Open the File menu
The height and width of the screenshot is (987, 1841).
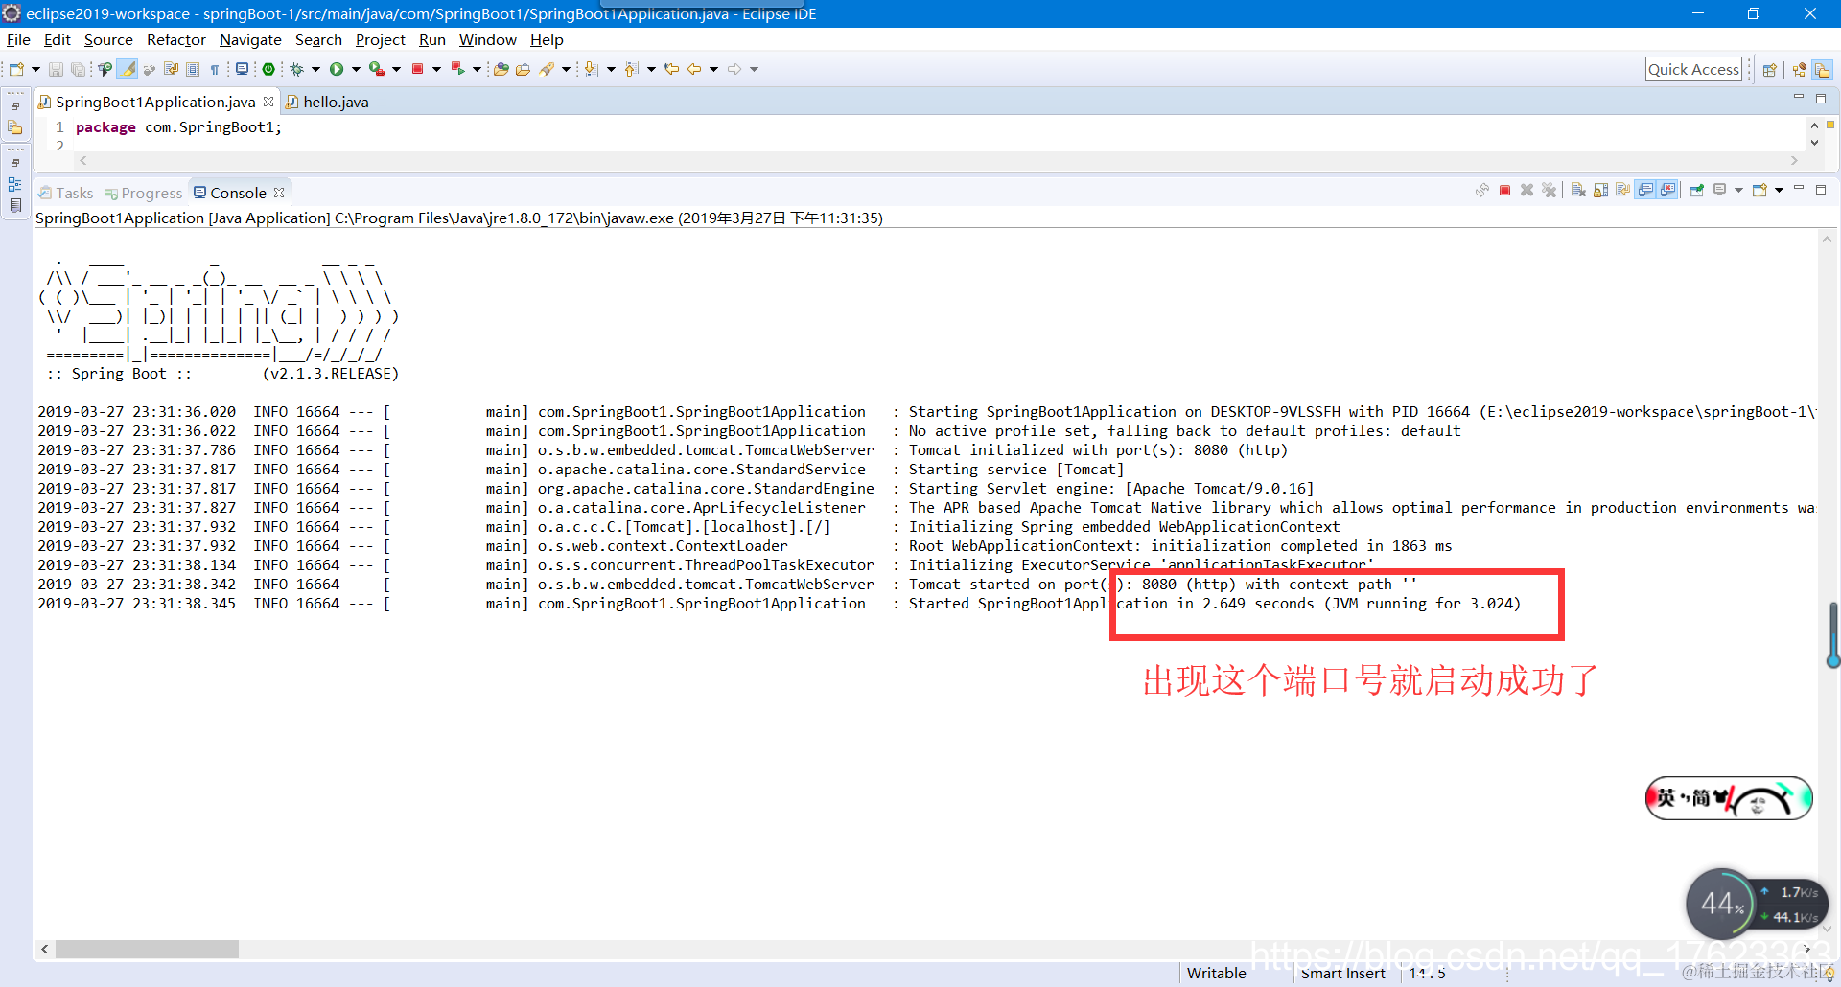coord(18,40)
